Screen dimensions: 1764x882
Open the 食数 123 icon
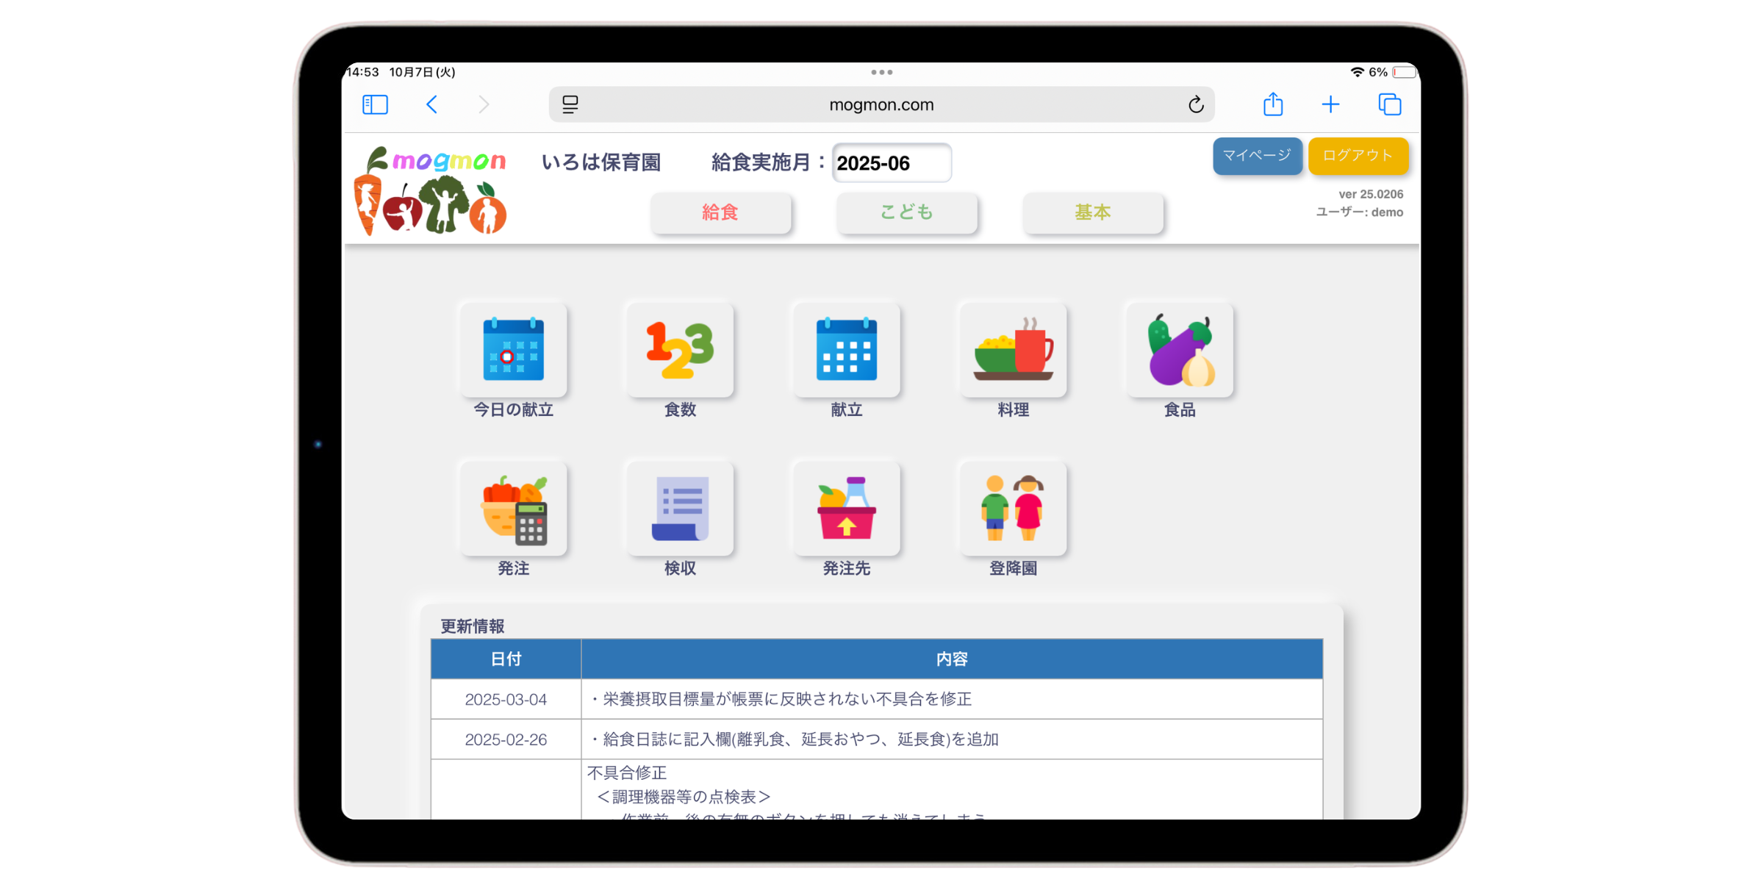tap(680, 350)
